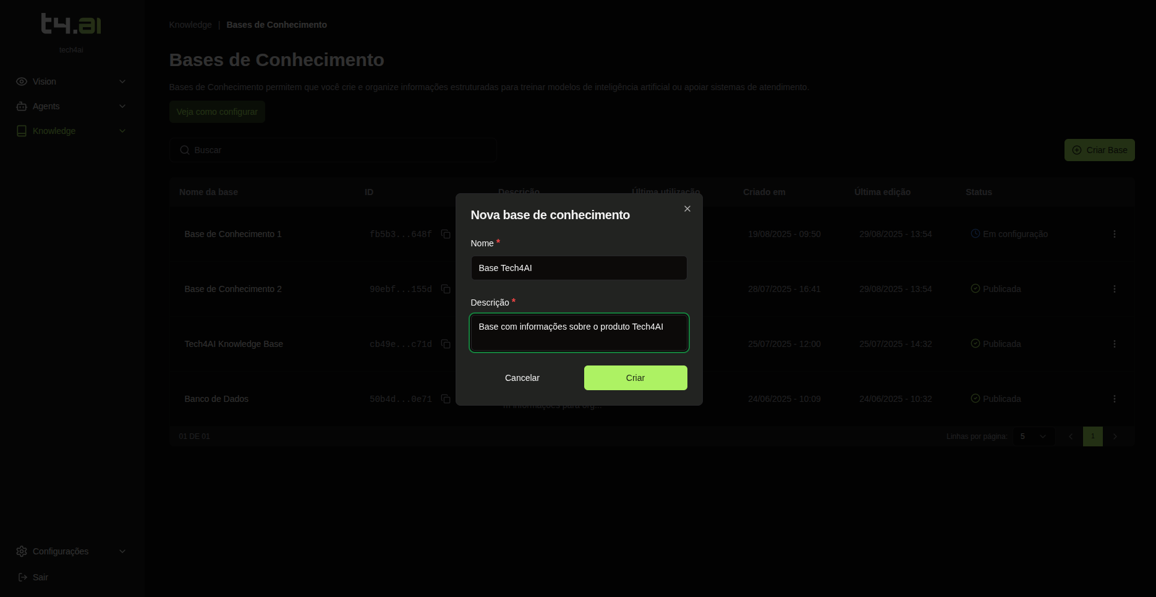Copy ID of Base de Conhecimento 1
The image size is (1156, 597).
(x=445, y=234)
